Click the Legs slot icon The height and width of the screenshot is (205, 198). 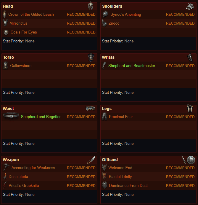click(190, 108)
